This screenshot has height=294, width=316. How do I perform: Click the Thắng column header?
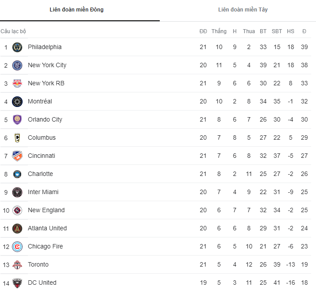(219, 31)
